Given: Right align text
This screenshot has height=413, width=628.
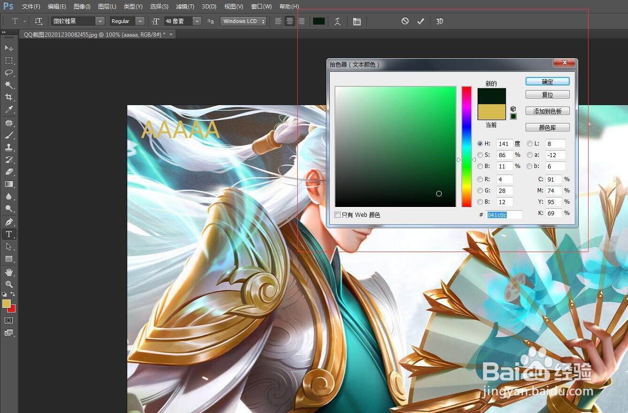Looking at the screenshot, I should (x=301, y=21).
